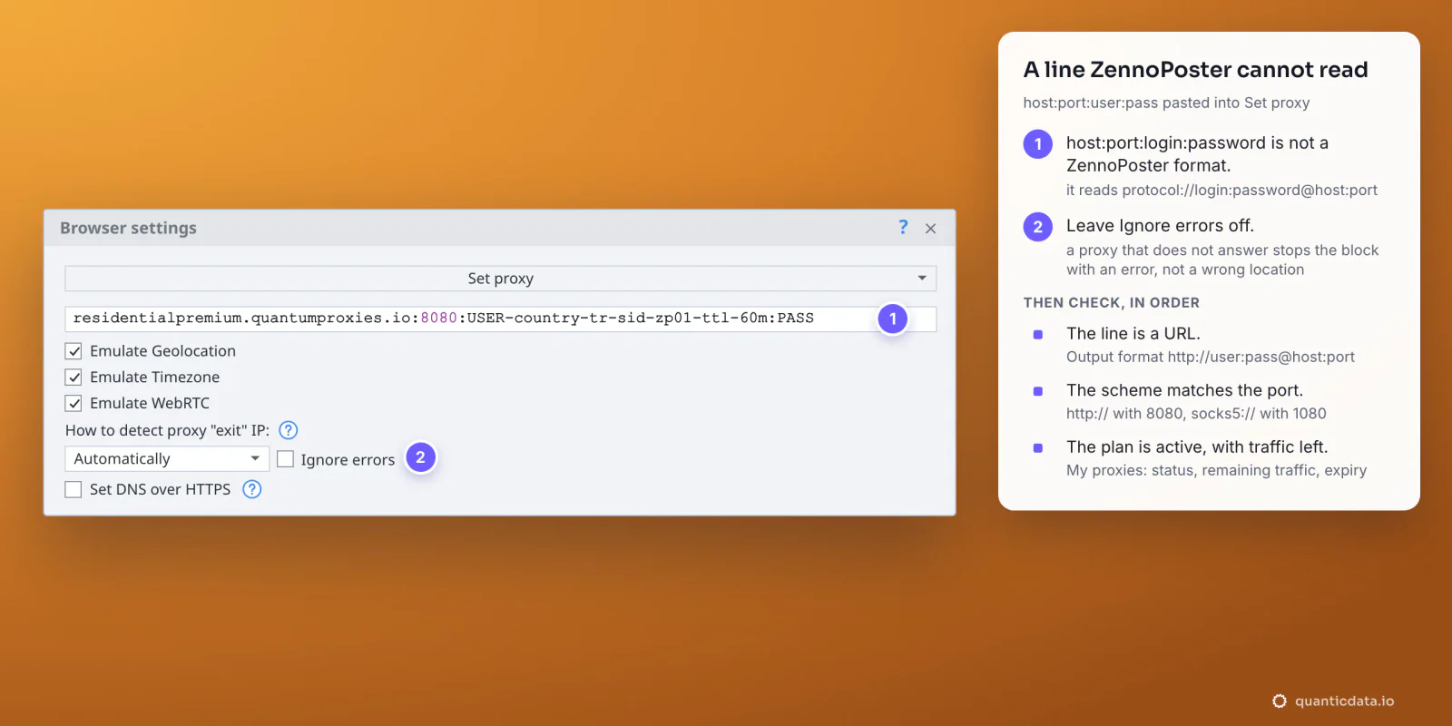Image resolution: width=1452 pixels, height=726 pixels.
Task: Close the Browser settings dialog
Action: [930, 229]
